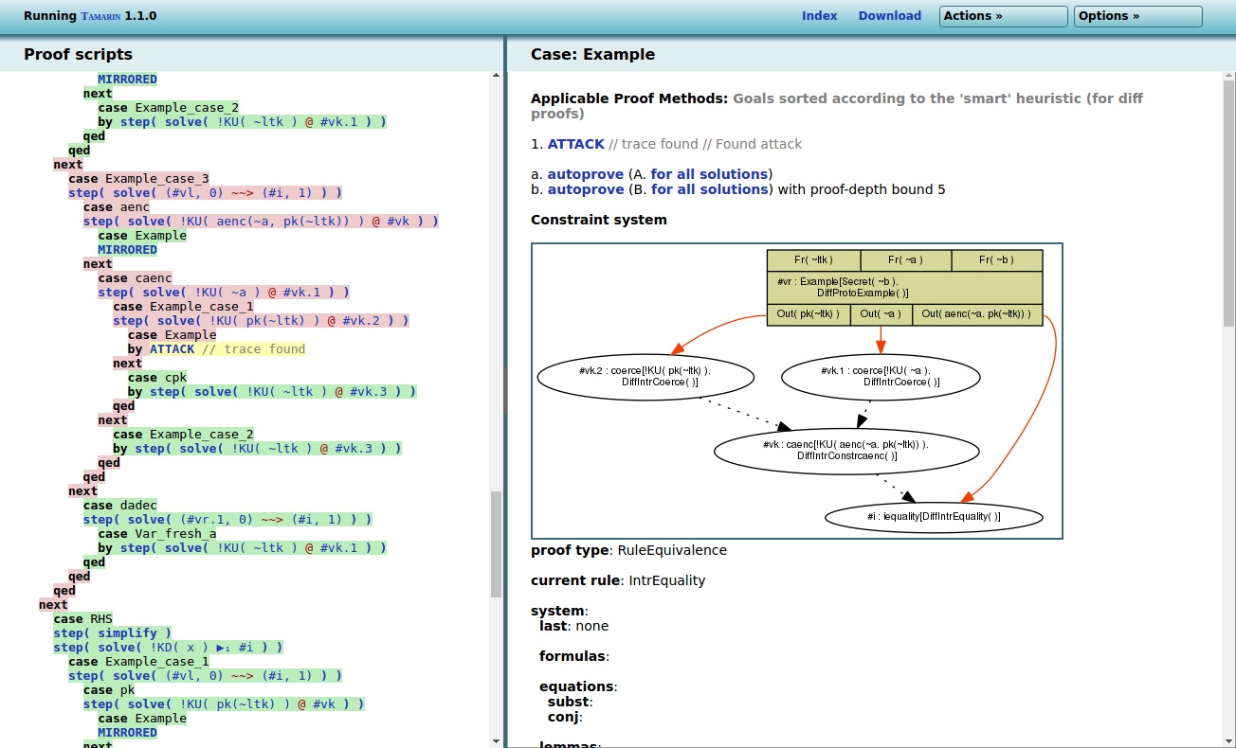The height and width of the screenshot is (748, 1236).
Task: Click the #vk.2 coerce node in graph
Action: point(645,377)
